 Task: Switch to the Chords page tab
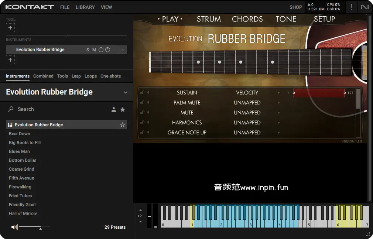(x=247, y=19)
